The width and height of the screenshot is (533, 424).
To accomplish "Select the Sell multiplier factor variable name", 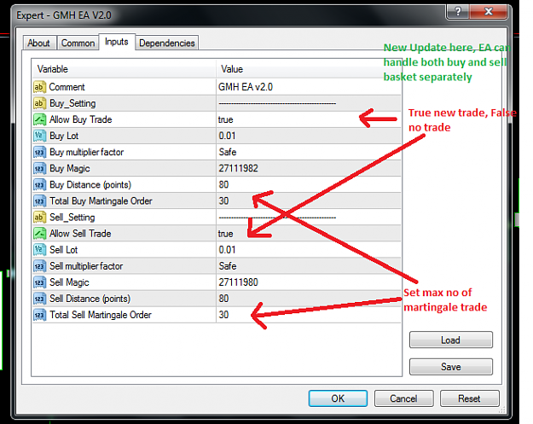I will click(x=86, y=266).
